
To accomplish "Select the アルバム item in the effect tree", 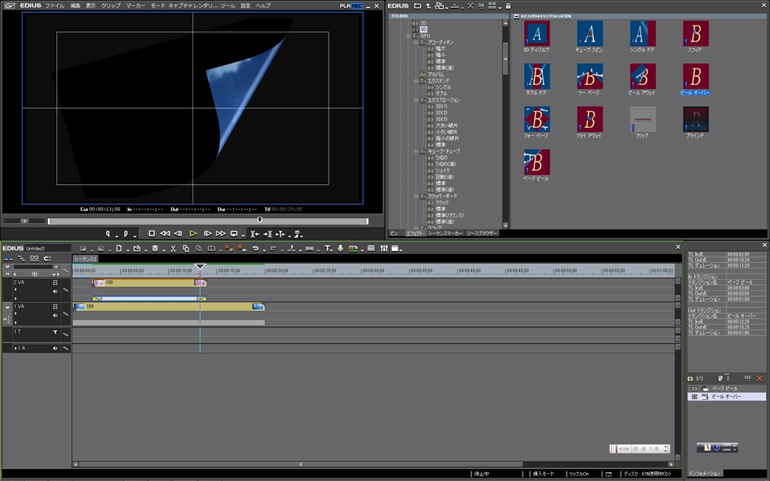I will (436, 74).
